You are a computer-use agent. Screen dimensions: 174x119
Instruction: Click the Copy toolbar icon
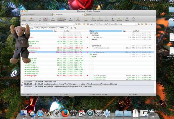86,19
